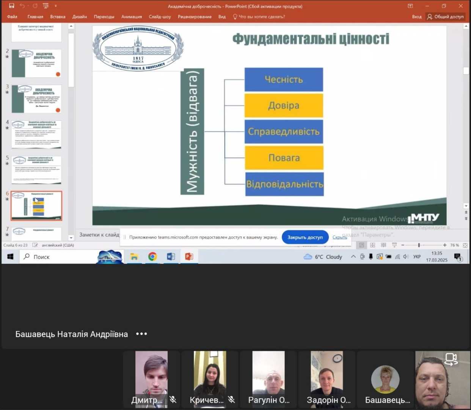471x410 pixels.
Task: Open more options next to Башавець Наталія Андріївна
Action: click(141, 334)
